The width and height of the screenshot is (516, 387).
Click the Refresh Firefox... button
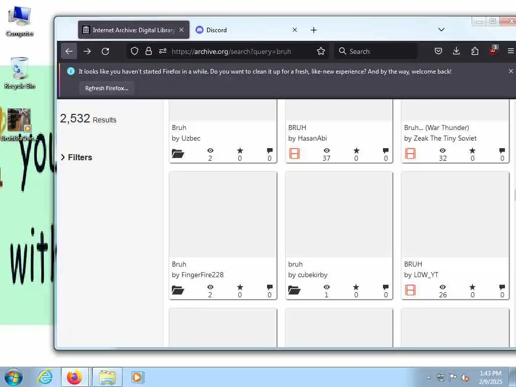(x=107, y=88)
